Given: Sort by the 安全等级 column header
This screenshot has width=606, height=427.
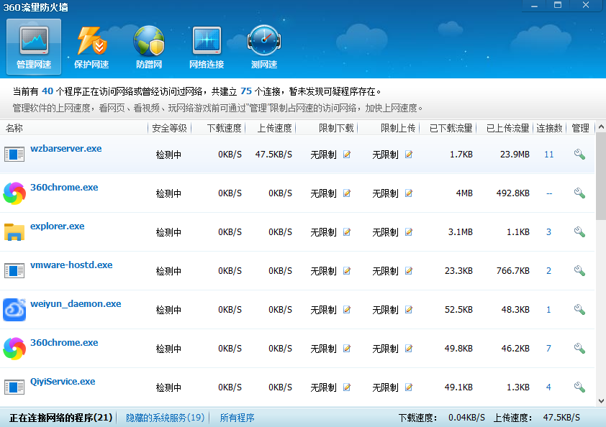Looking at the screenshot, I should click(x=169, y=128).
